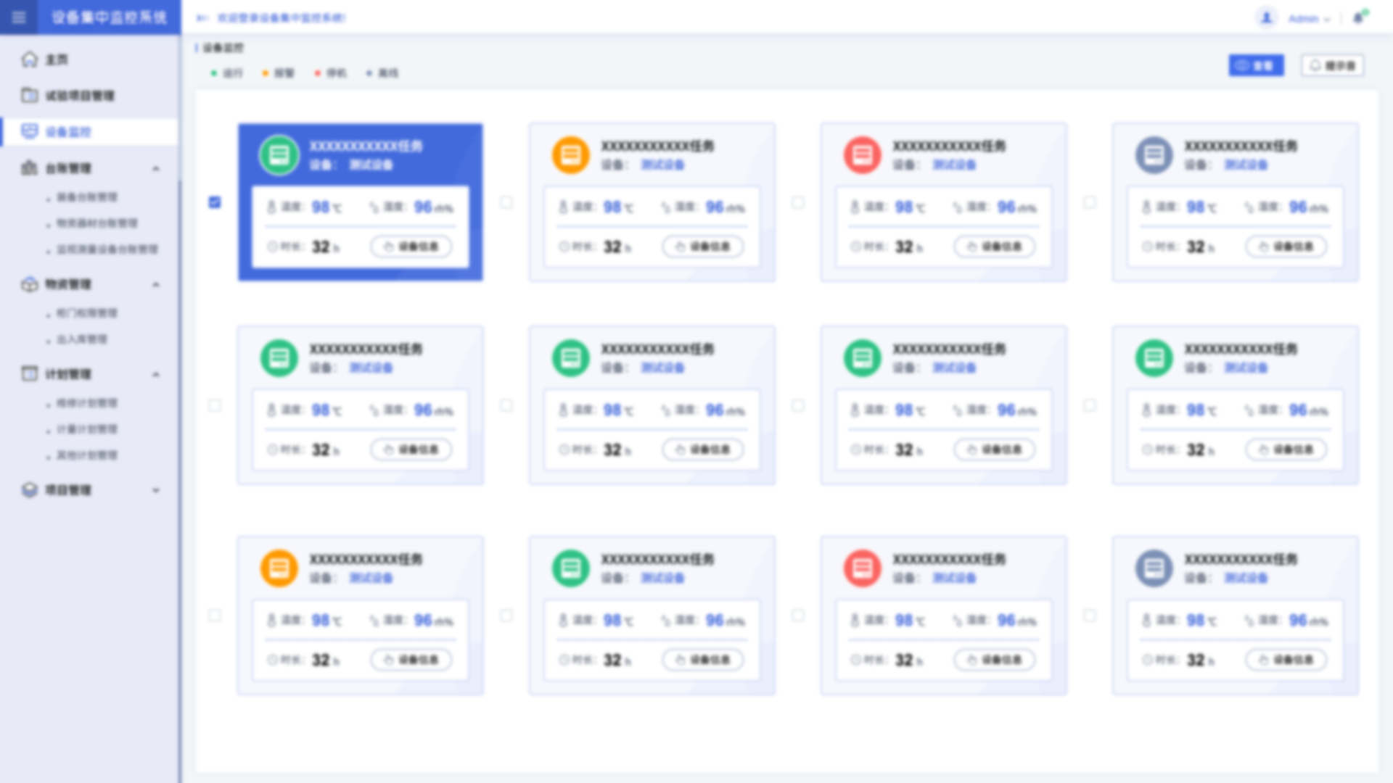Open notifications via the bell icon
This screenshot has width=1393, height=783.
click(x=1358, y=18)
